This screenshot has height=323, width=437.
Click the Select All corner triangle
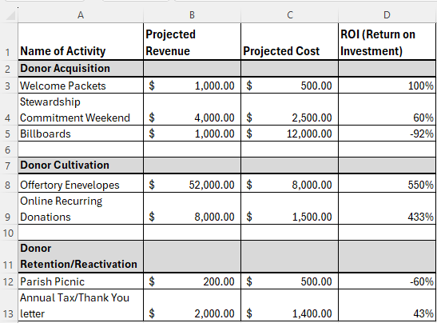coord(10,15)
